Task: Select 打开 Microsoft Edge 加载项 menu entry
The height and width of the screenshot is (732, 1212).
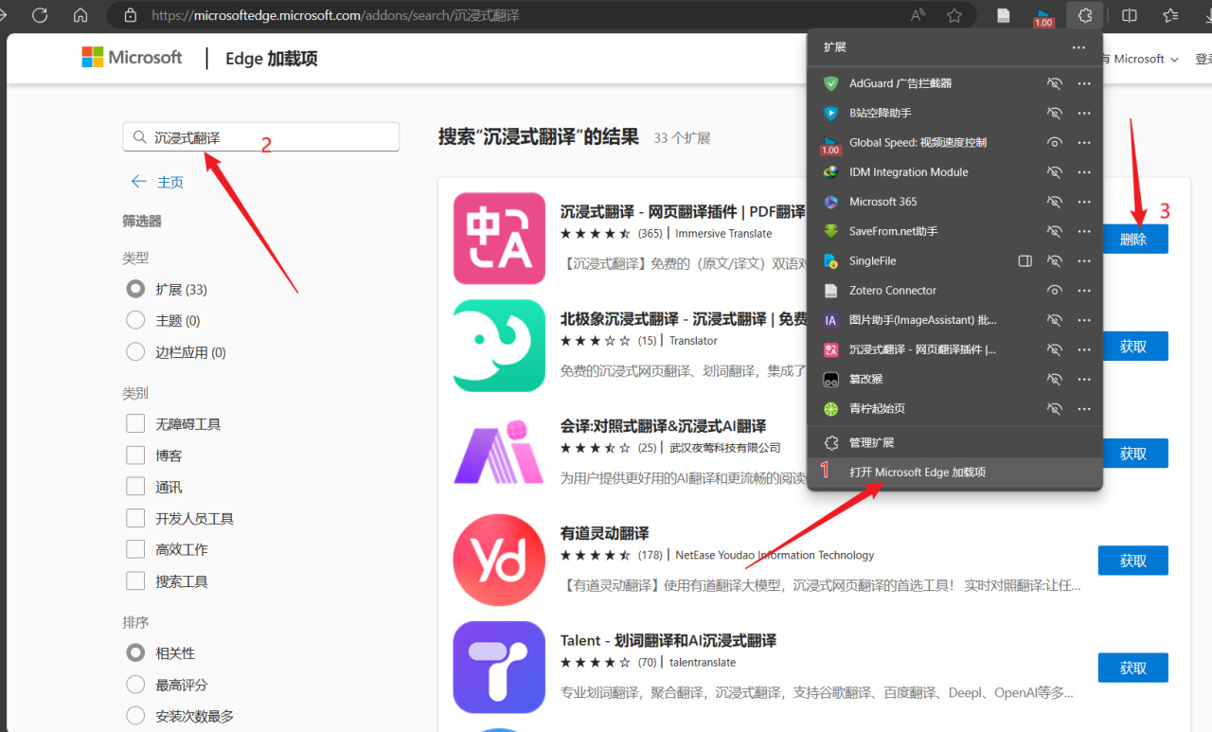Action: 954,472
